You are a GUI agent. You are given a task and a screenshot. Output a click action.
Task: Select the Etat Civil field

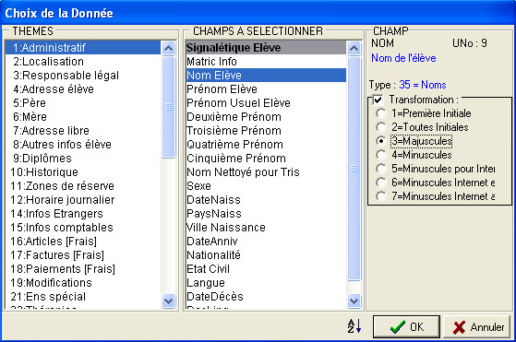tap(266, 268)
